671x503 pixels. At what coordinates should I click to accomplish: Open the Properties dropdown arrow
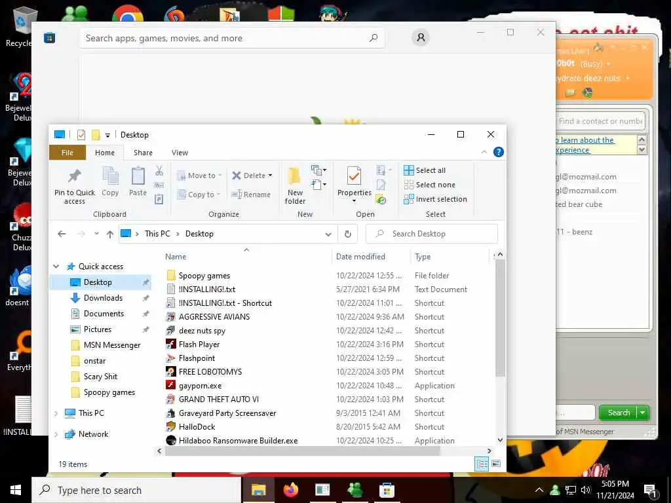tap(354, 201)
